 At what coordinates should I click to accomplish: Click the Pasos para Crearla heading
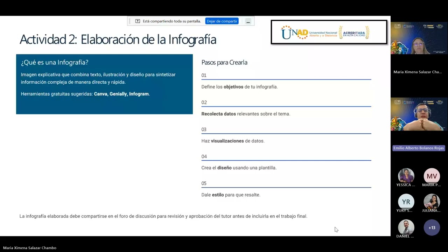coord(224,62)
